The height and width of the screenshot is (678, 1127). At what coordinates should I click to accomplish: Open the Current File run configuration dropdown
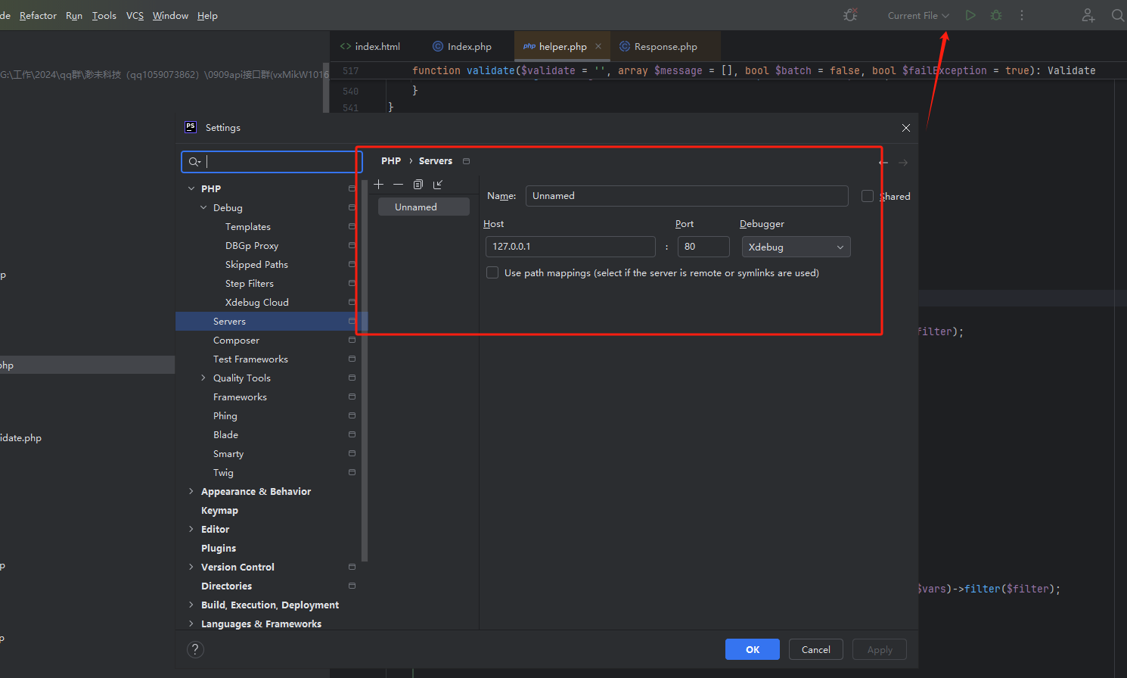(918, 15)
